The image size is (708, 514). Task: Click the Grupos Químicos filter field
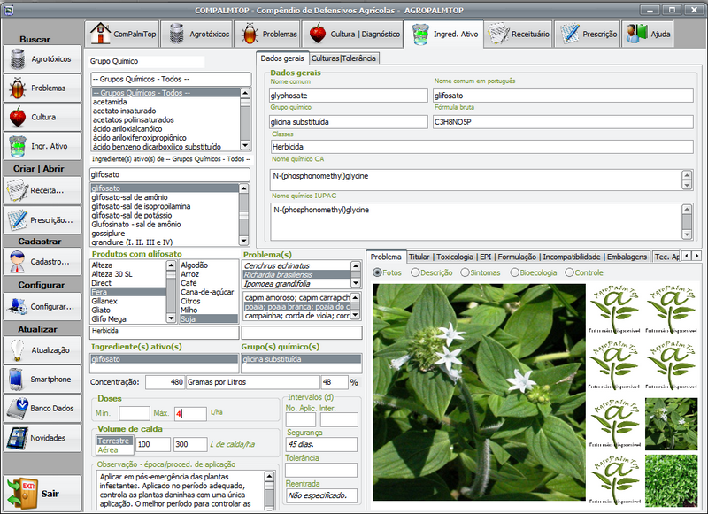click(171, 79)
